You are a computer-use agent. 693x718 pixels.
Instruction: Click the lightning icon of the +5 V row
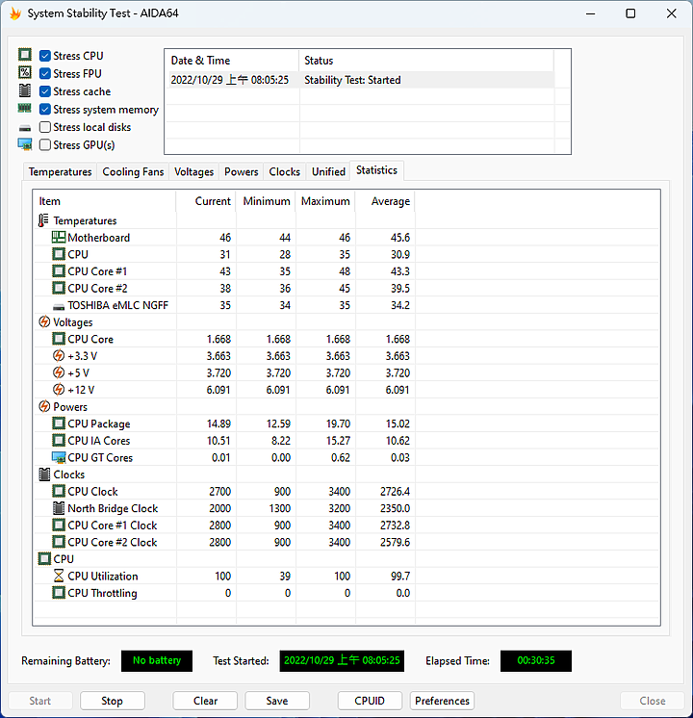[x=58, y=372]
